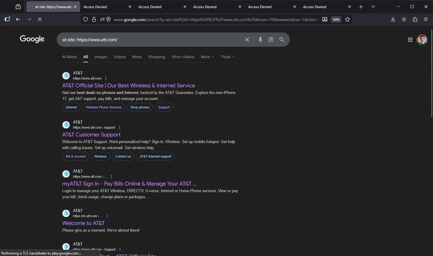Expand the Tools dropdown
The image size is (433, 256).
pos(228,57)
